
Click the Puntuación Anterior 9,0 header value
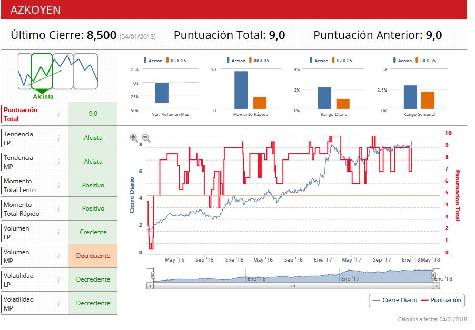tap(434, 35)
